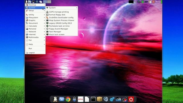
Task: Click the blue drive icon in the dock
Action: 118,99
